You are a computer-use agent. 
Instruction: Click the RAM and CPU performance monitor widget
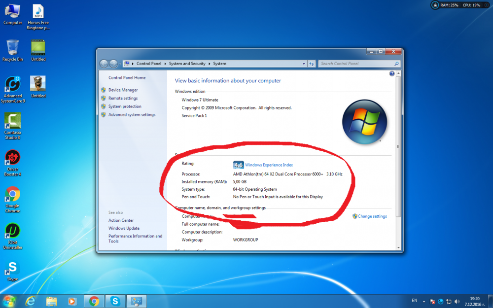click(459, 5)
